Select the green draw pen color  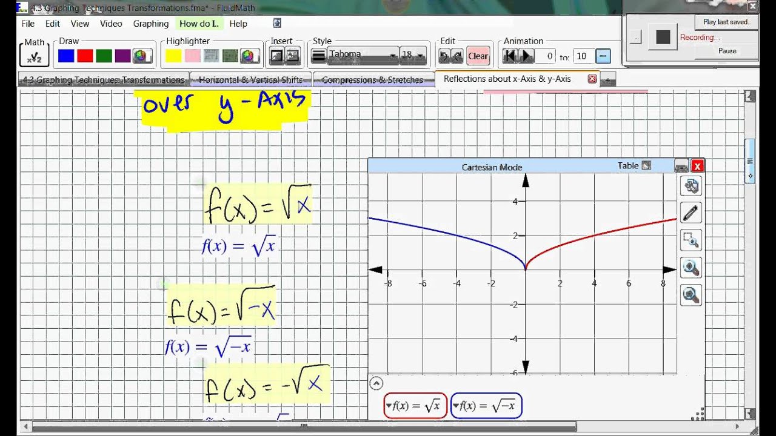104,56
